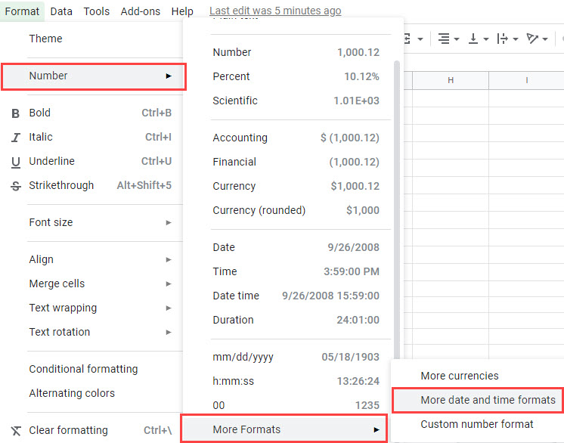Viewport: 564px width, 443px height.
Task: Click the vertical align toolbar icon
Action: coord(473,39)
